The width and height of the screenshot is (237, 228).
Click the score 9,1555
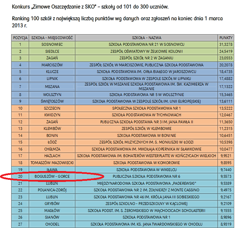coord(226,211)
